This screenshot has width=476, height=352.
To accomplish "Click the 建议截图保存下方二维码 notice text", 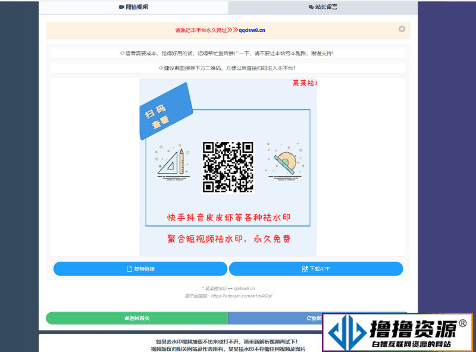I will click(230, 68).
